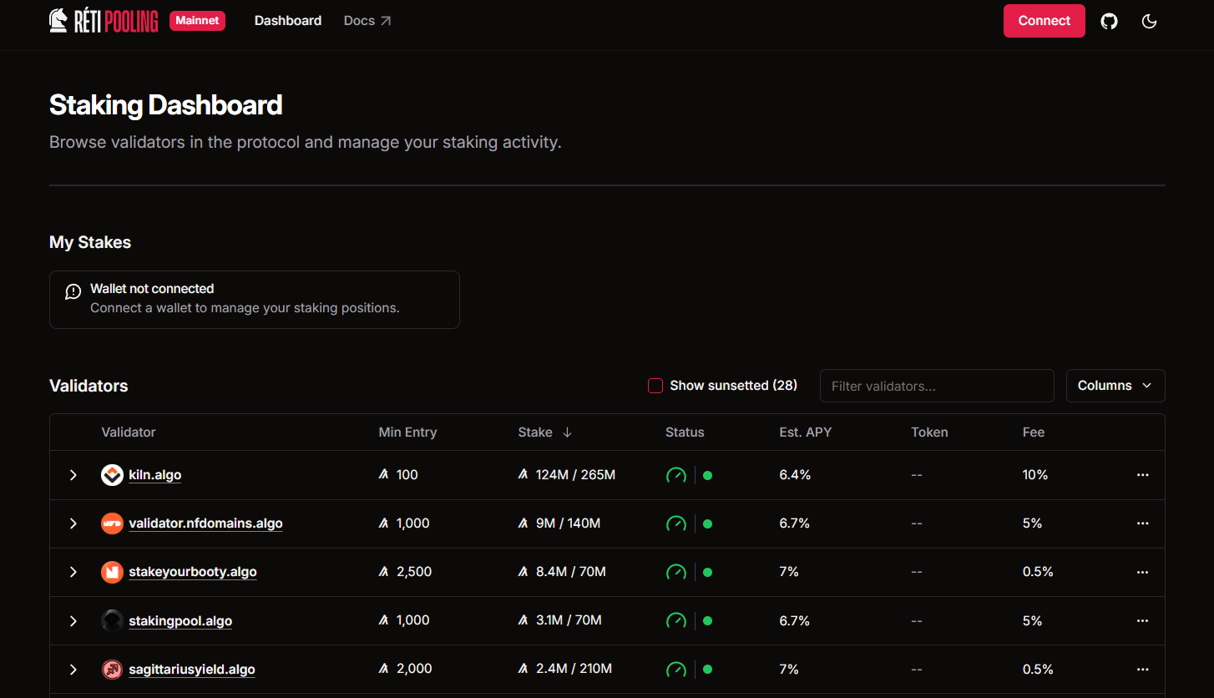Click green status dot for stakeyourbooty.algo
Screen dimensions: 1214x698
point(707,572)
